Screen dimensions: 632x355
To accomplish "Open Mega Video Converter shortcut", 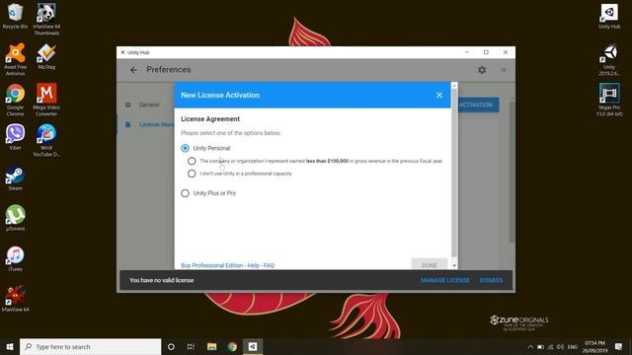I will [46, 100].
